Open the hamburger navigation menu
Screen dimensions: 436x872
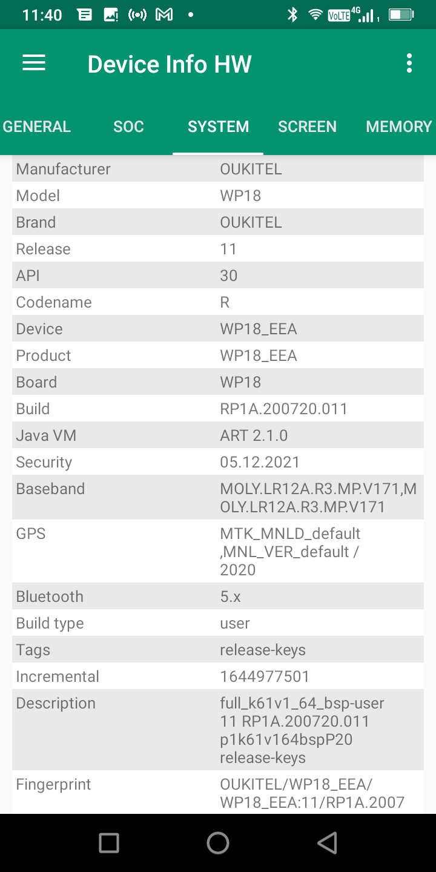click(34, 63)
